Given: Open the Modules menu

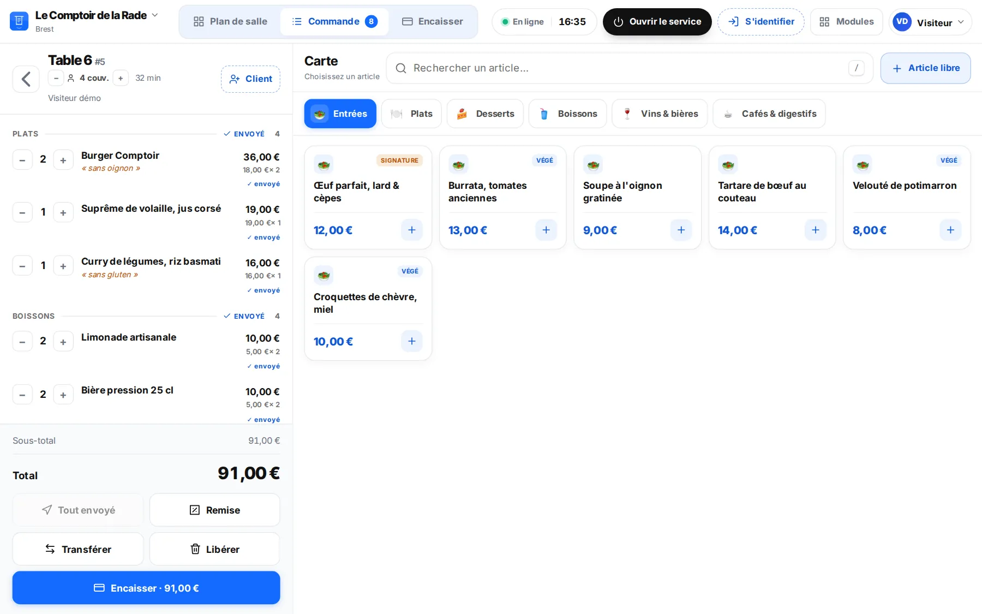Looking at the screenshot, I should [x=847, y=22].
